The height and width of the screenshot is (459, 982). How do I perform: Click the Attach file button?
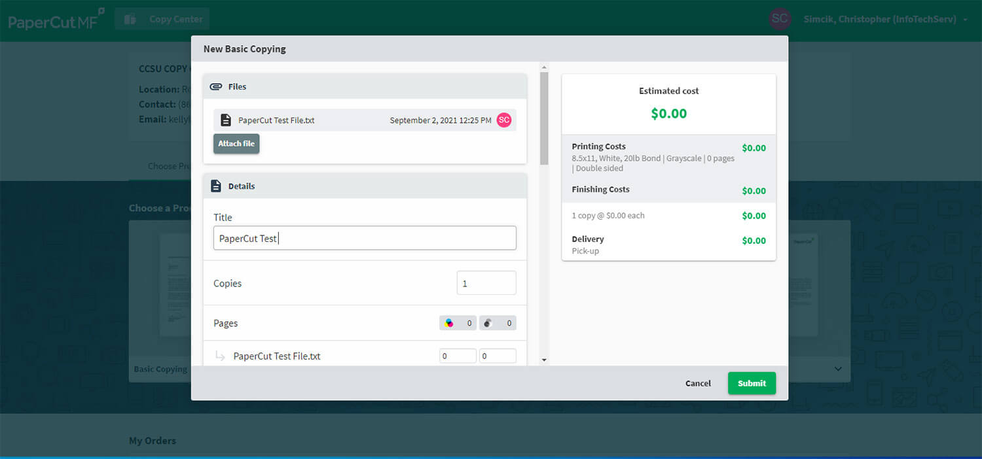click(x=236, y=144)
